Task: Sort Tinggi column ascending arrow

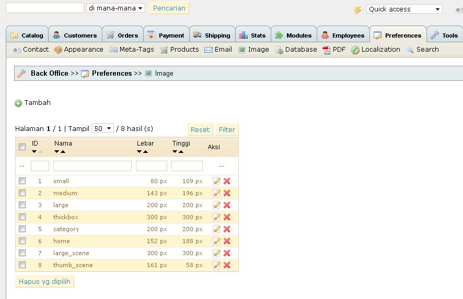Action: 181,151
